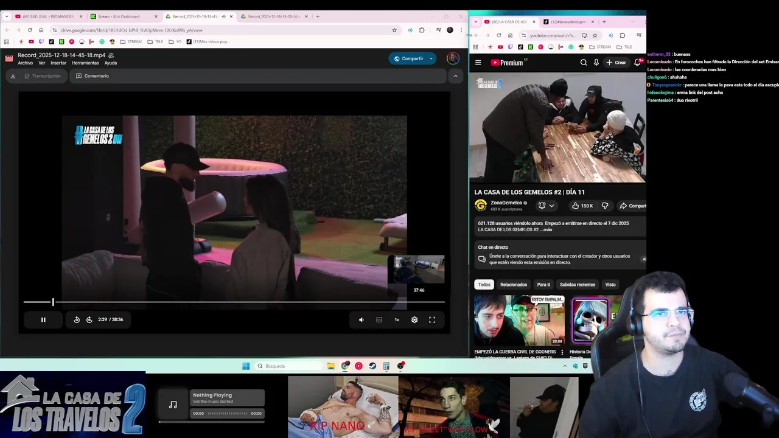Image resolution: width=779 pixels, height=438 pixels.
Task: Open new tab in Drive browser window
Action: pyautogui.click(x=318, y=16)
